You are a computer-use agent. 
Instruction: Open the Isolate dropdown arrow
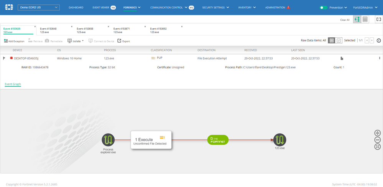(x=83, y=41)
